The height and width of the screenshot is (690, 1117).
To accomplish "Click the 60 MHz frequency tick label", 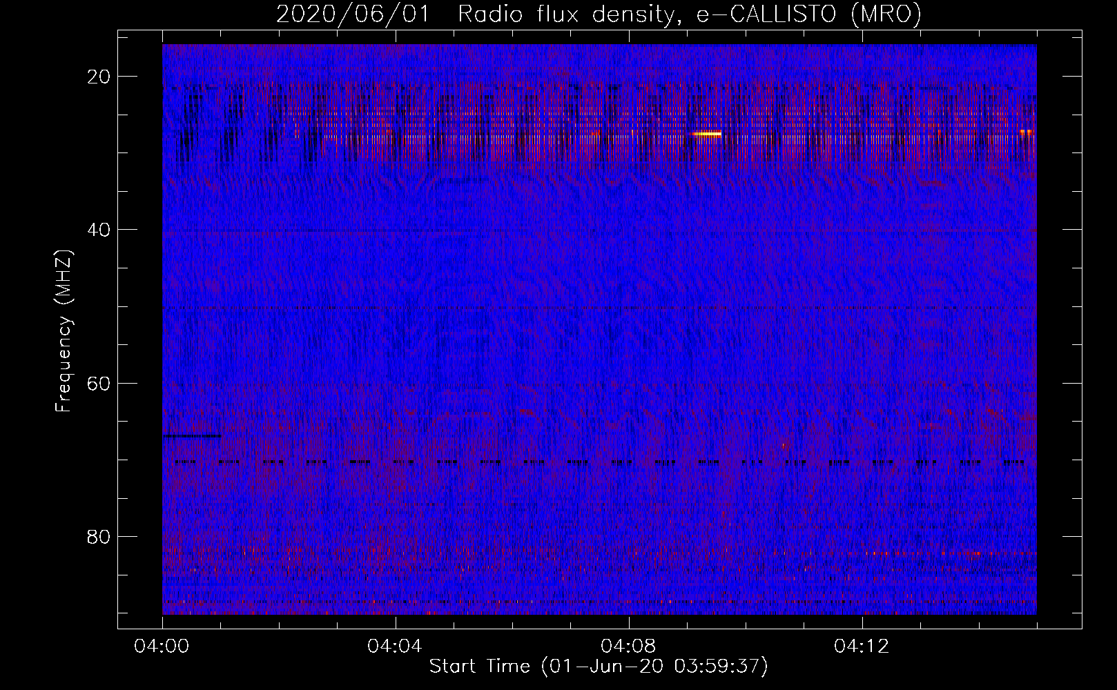I will coord(99,382).
